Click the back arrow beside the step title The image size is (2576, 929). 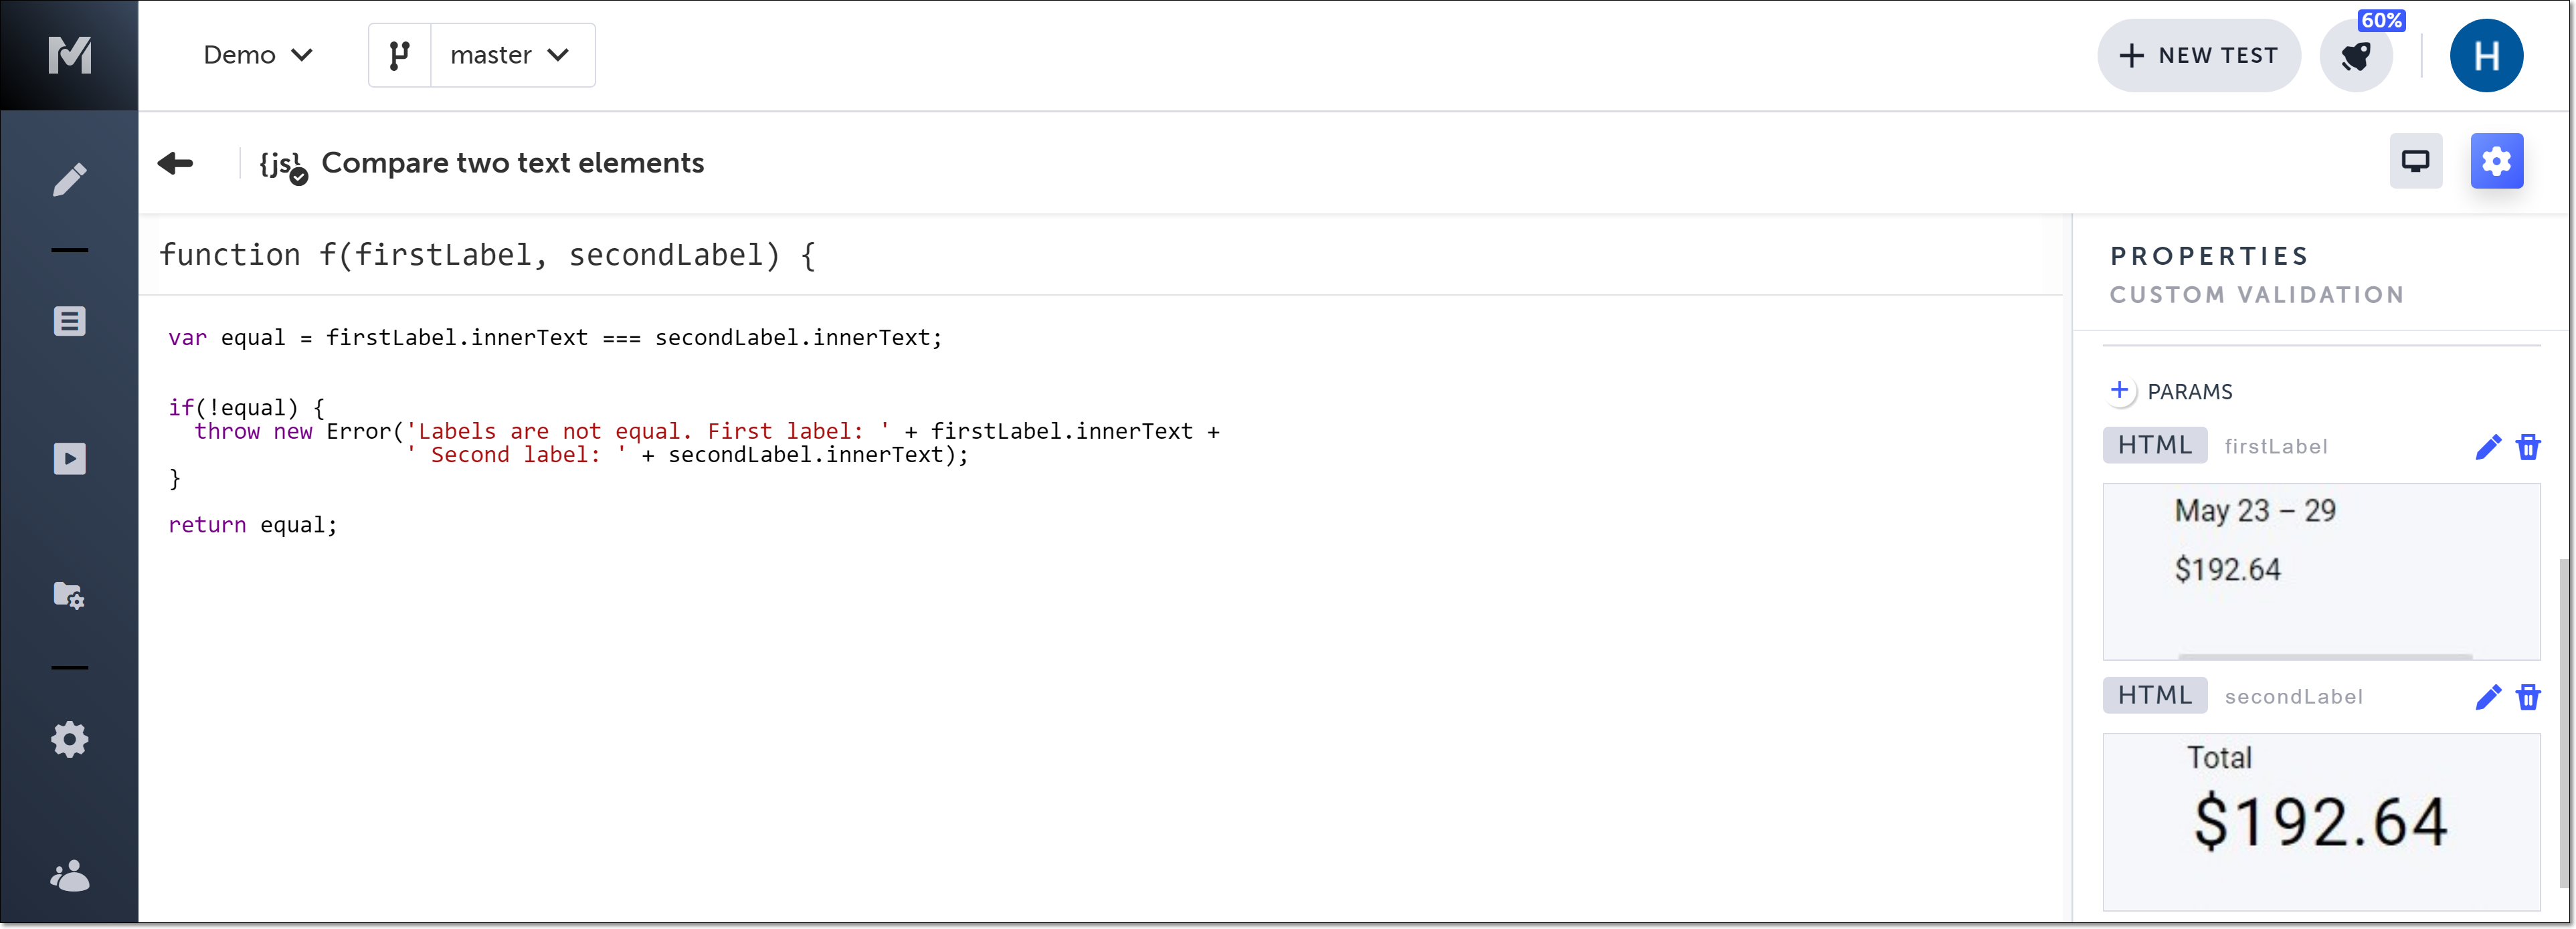coord(176,163)
